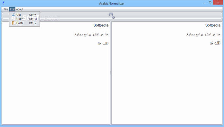Minimize the ArabicNormalizer window
This screenshot has height=127, width=224.
(204, 3)
